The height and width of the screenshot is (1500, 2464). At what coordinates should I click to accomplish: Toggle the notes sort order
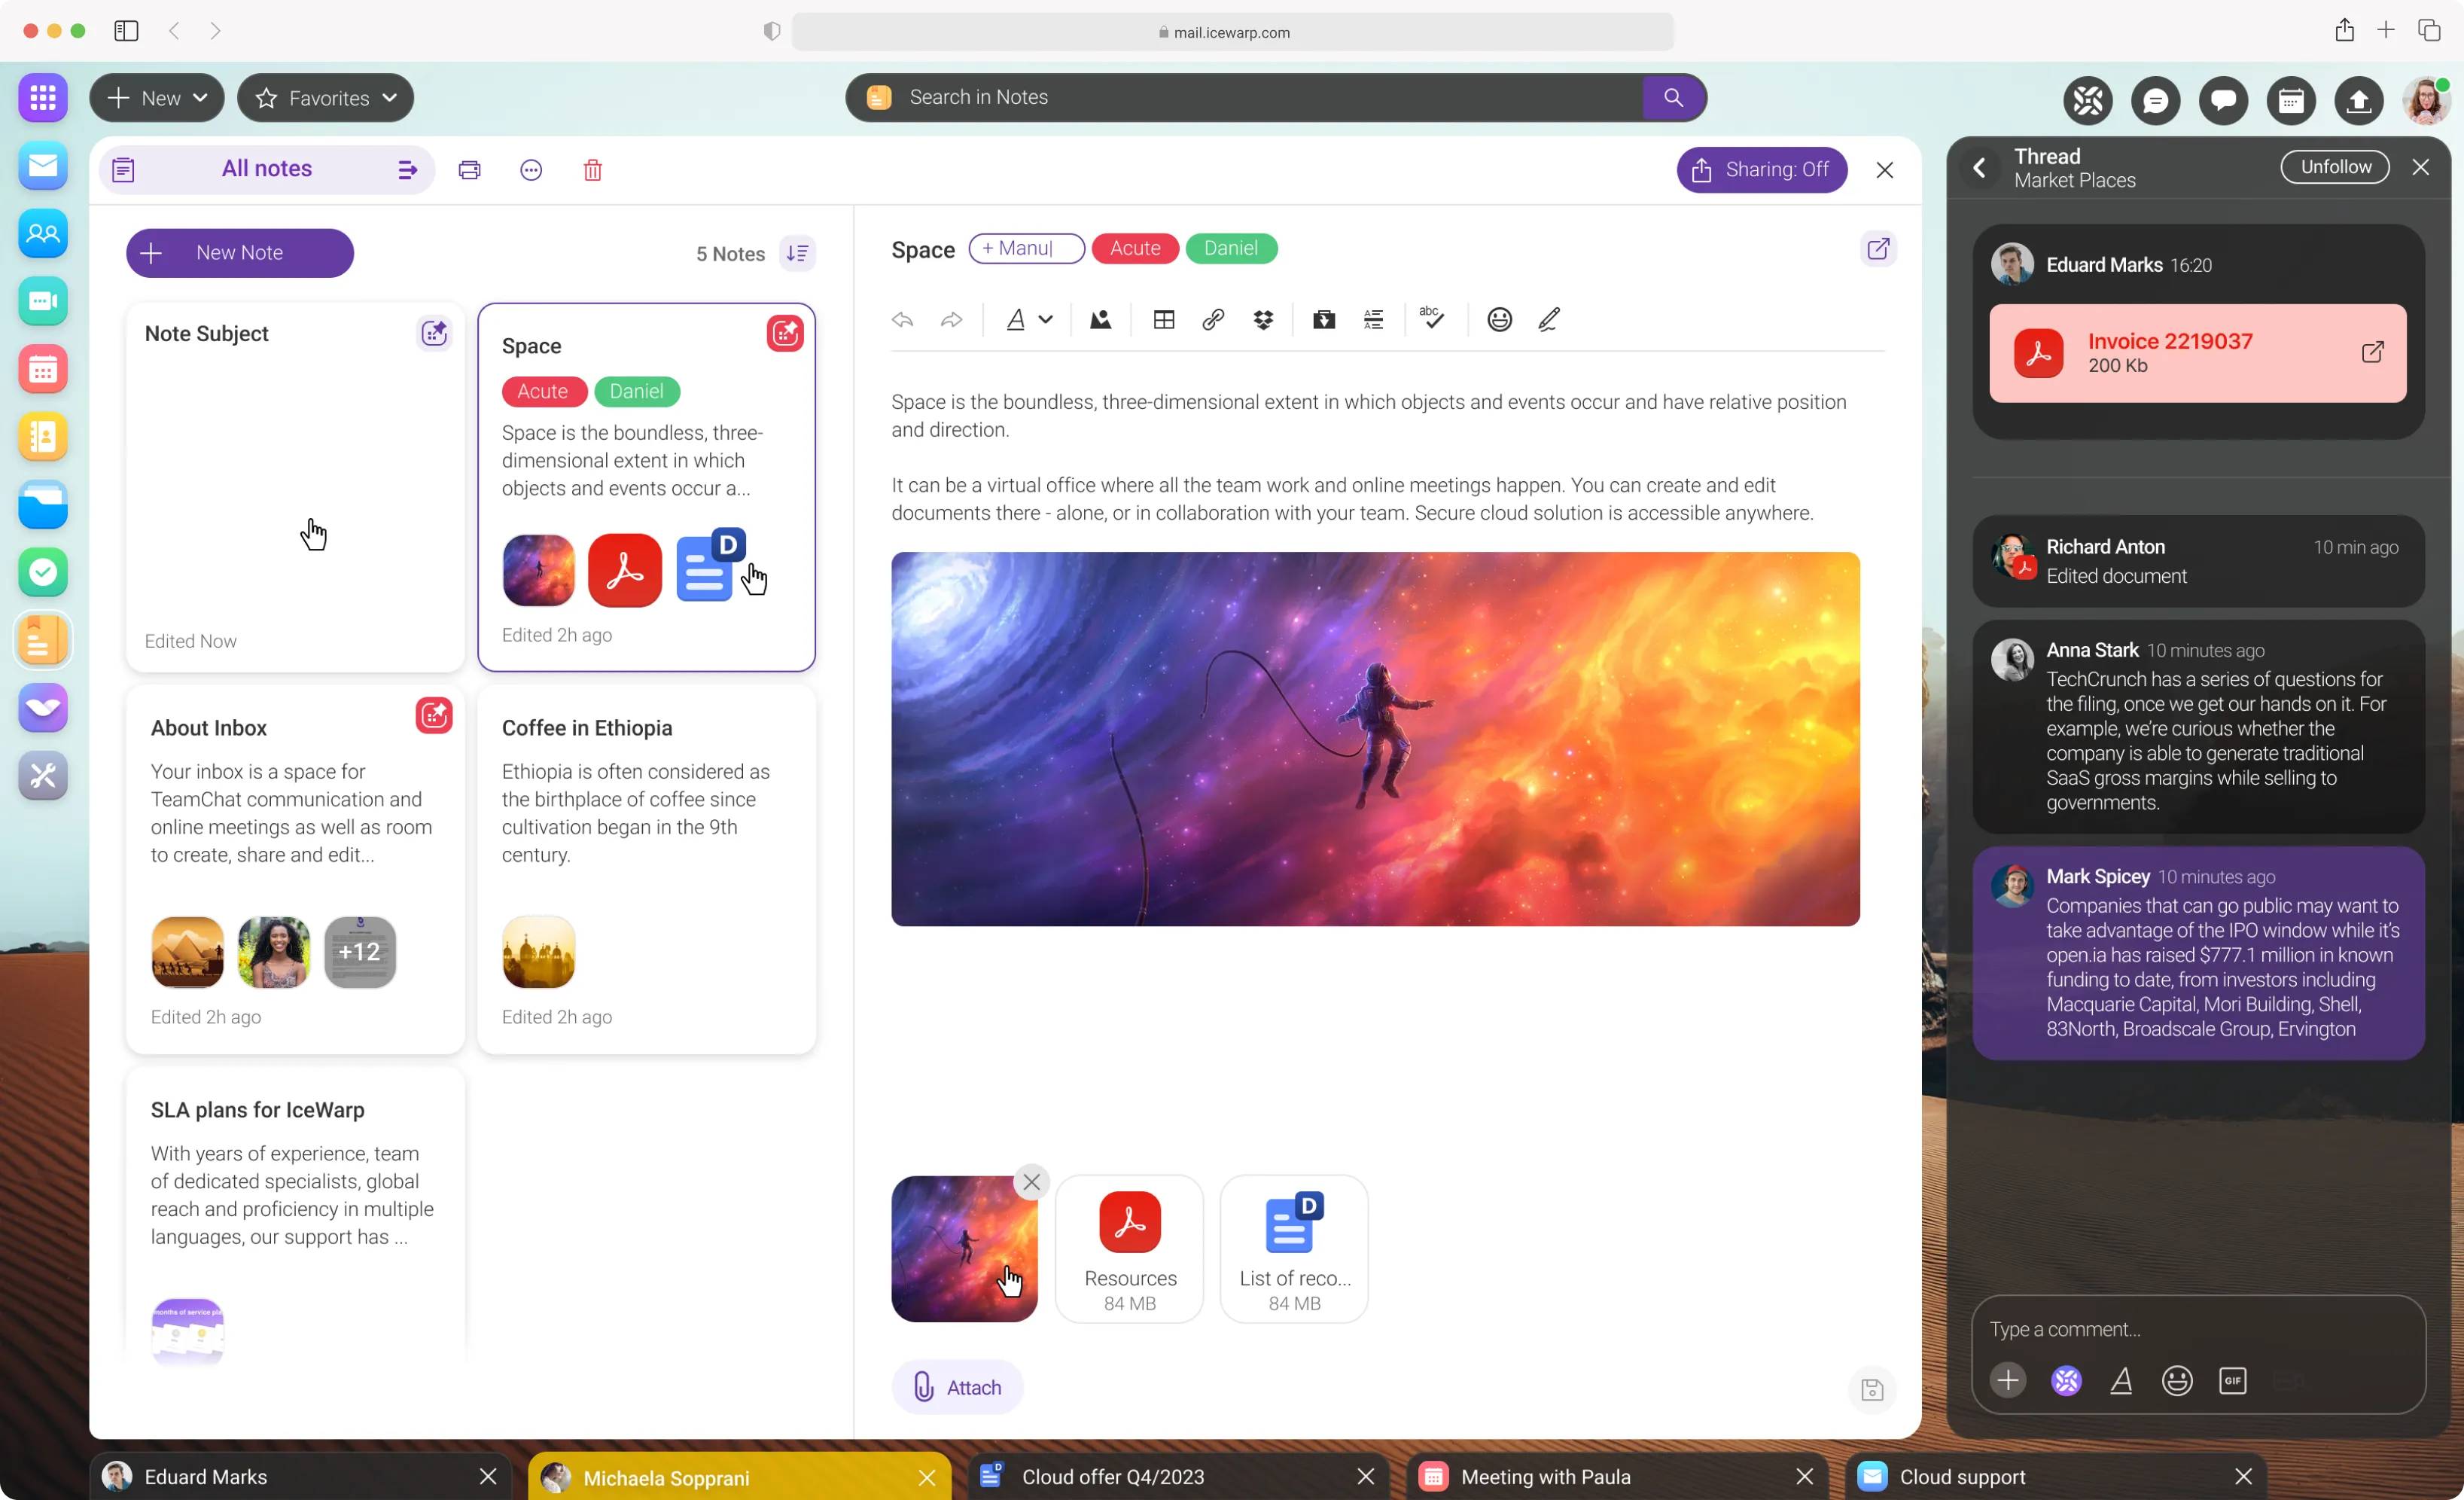(x=797, y=254)
